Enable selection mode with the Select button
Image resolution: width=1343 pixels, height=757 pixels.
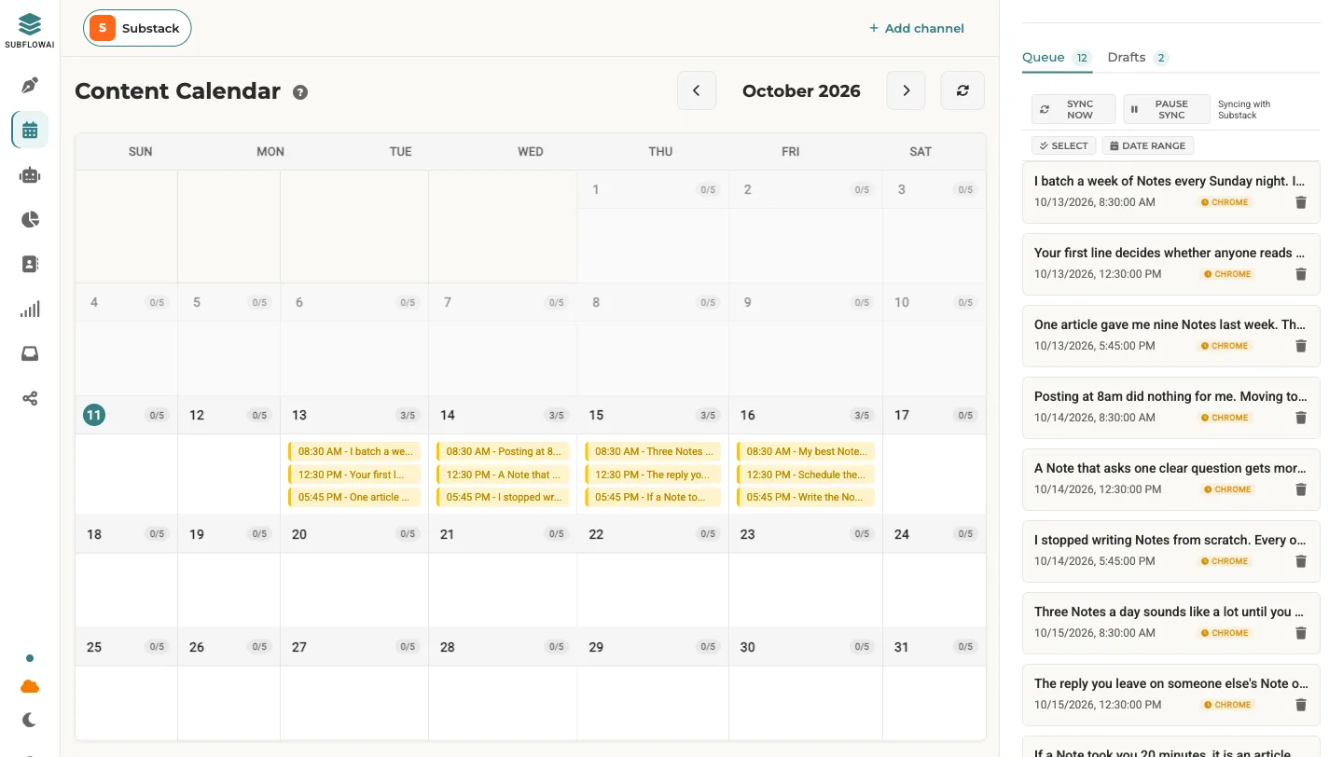[1063, 145]
